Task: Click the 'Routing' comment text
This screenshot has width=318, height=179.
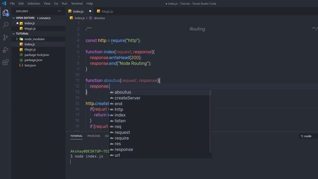Action: 197,29
